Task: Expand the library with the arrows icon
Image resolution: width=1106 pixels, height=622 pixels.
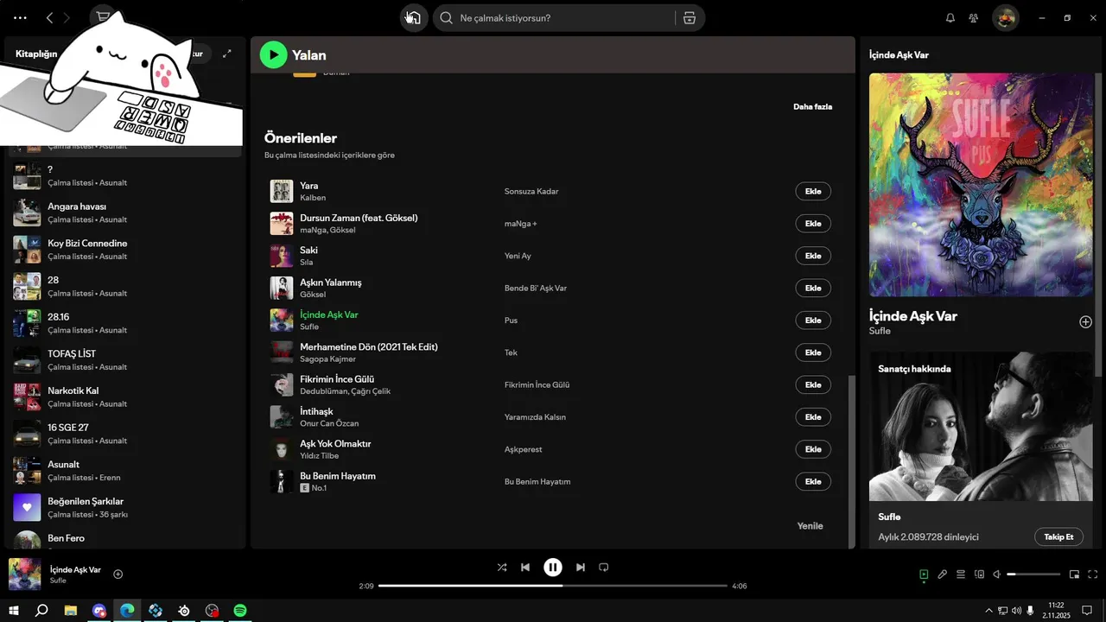Action: pyautogui.click(x=227, y=54)
